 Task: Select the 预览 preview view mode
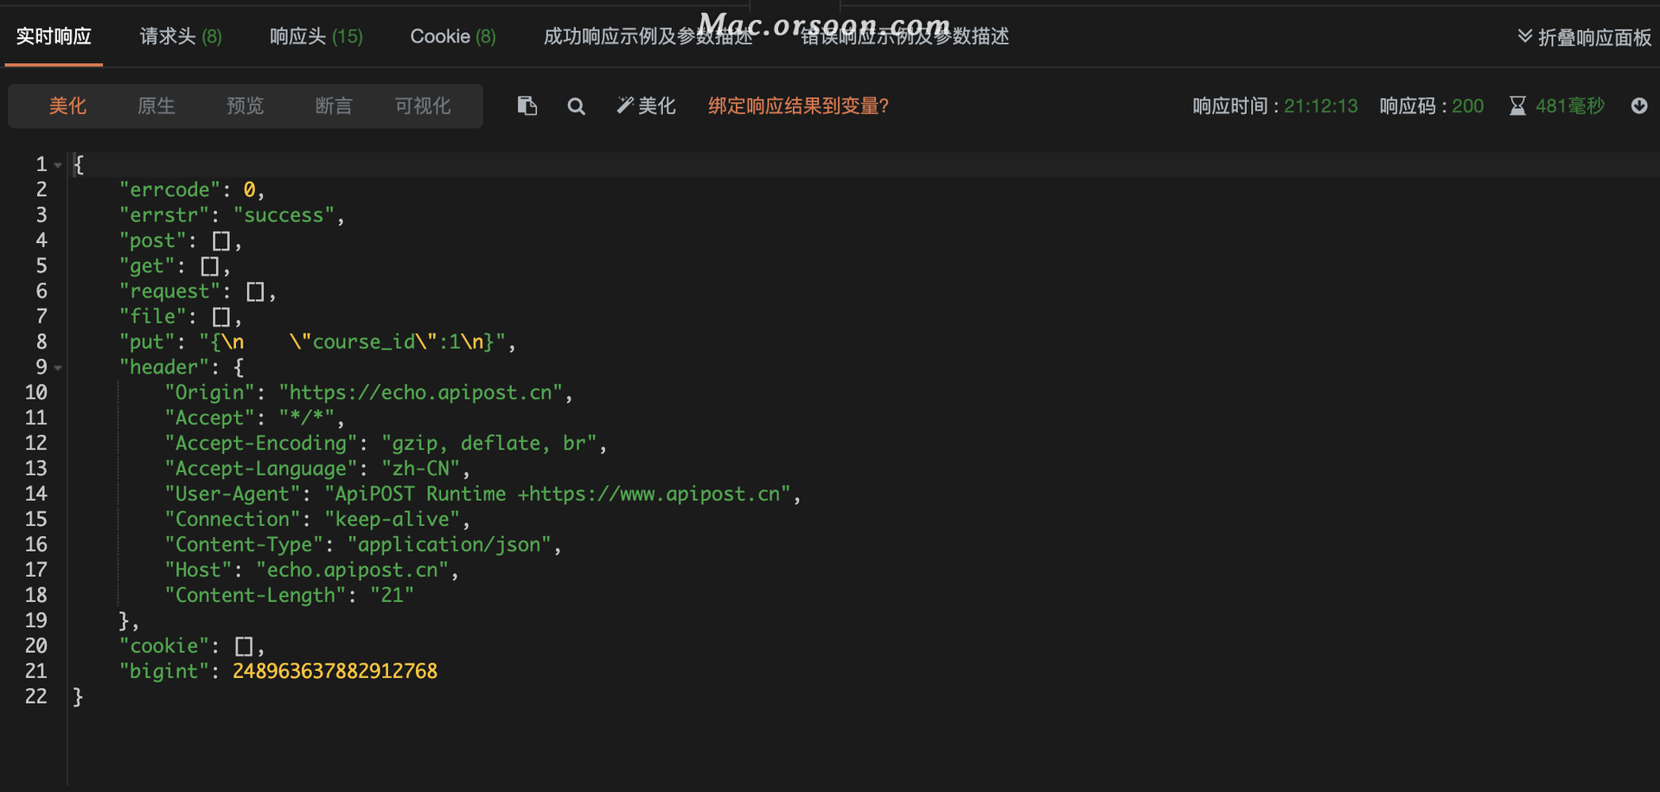[245, 105]
